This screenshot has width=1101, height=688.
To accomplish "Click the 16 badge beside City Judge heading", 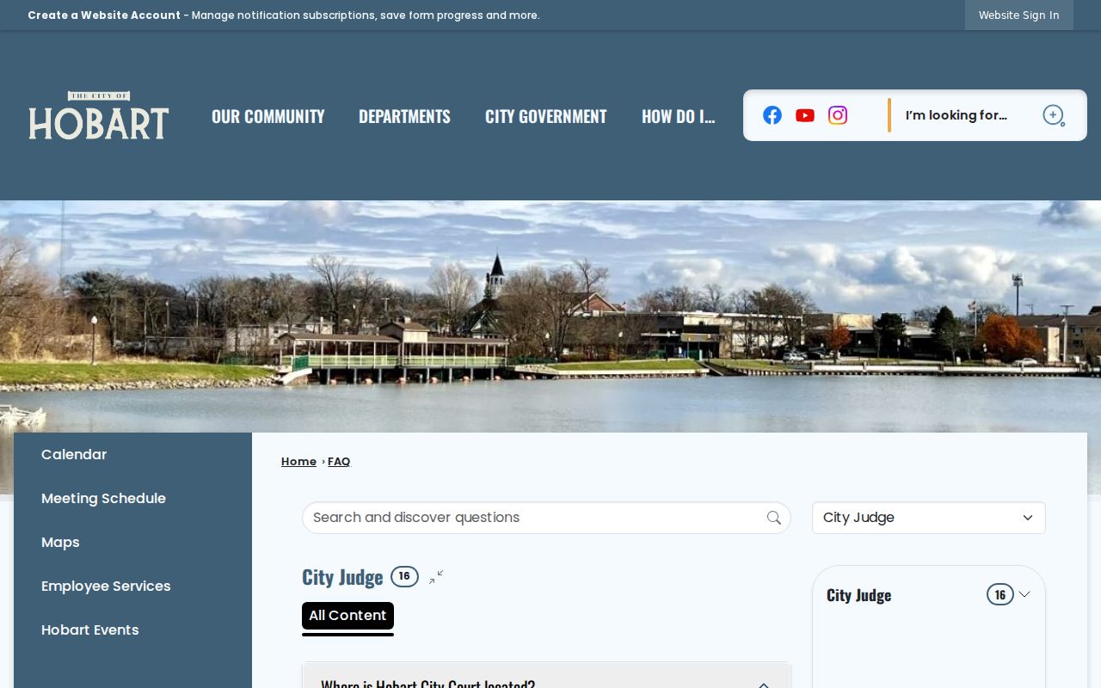I will click(404, 576).
